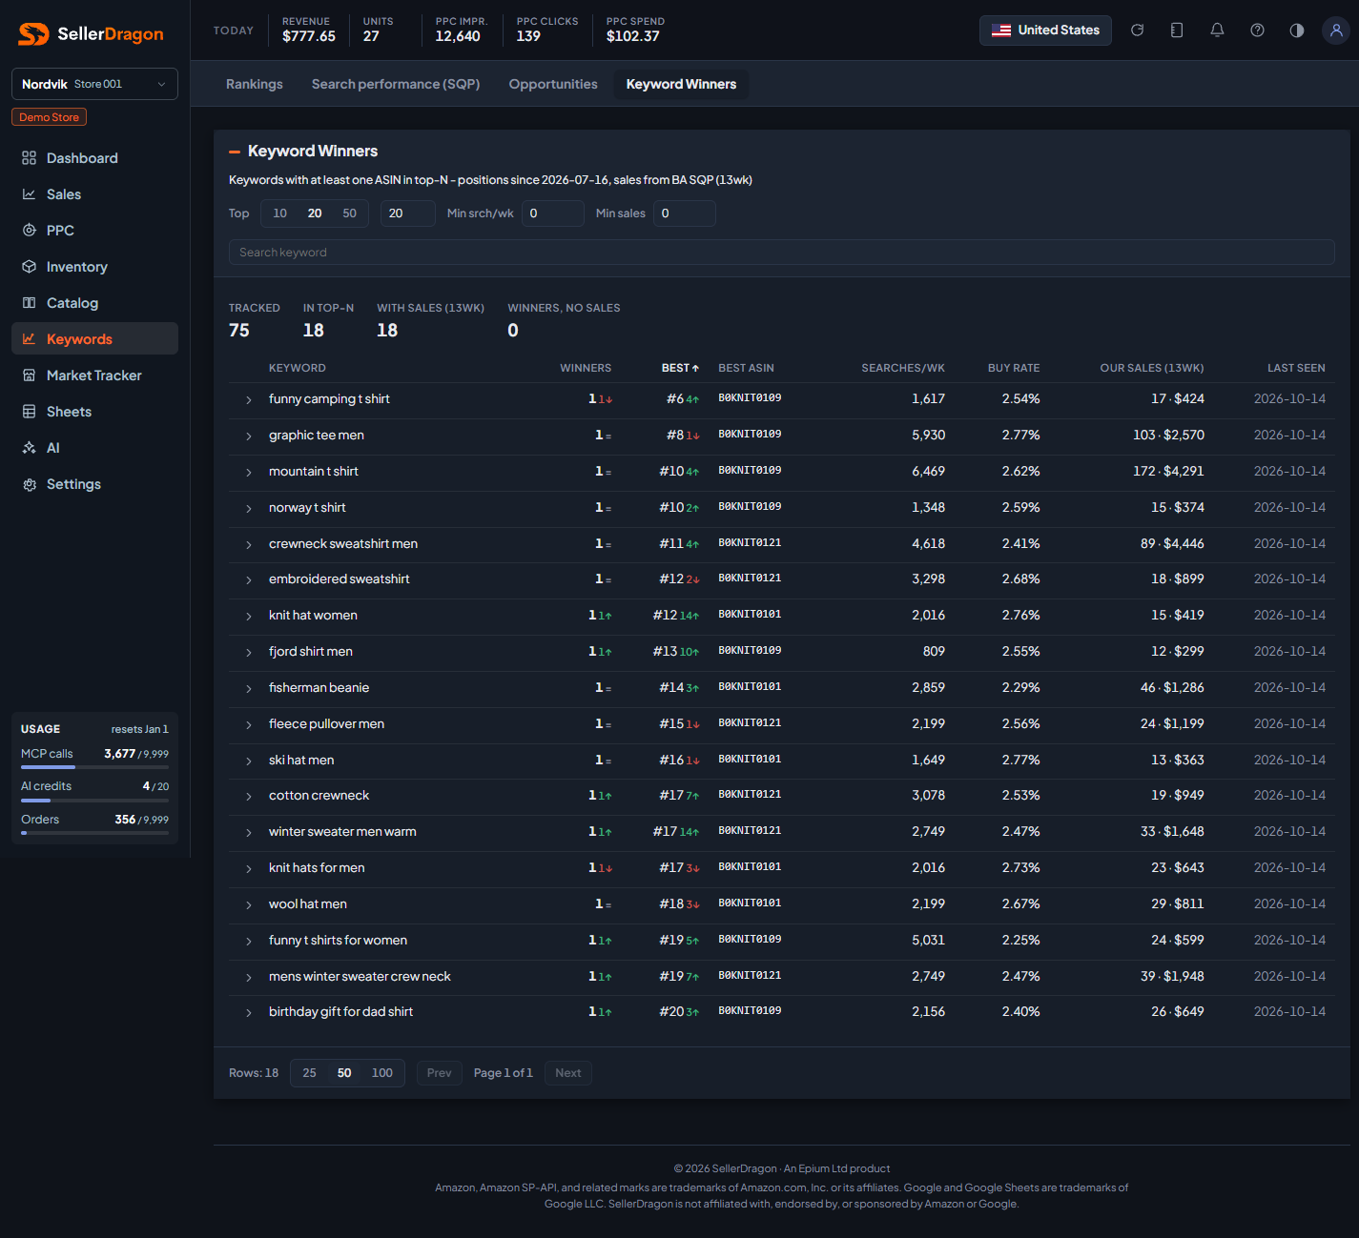Open the notifications bell
This screenshot has height=1238, width=1359.
1217,30
